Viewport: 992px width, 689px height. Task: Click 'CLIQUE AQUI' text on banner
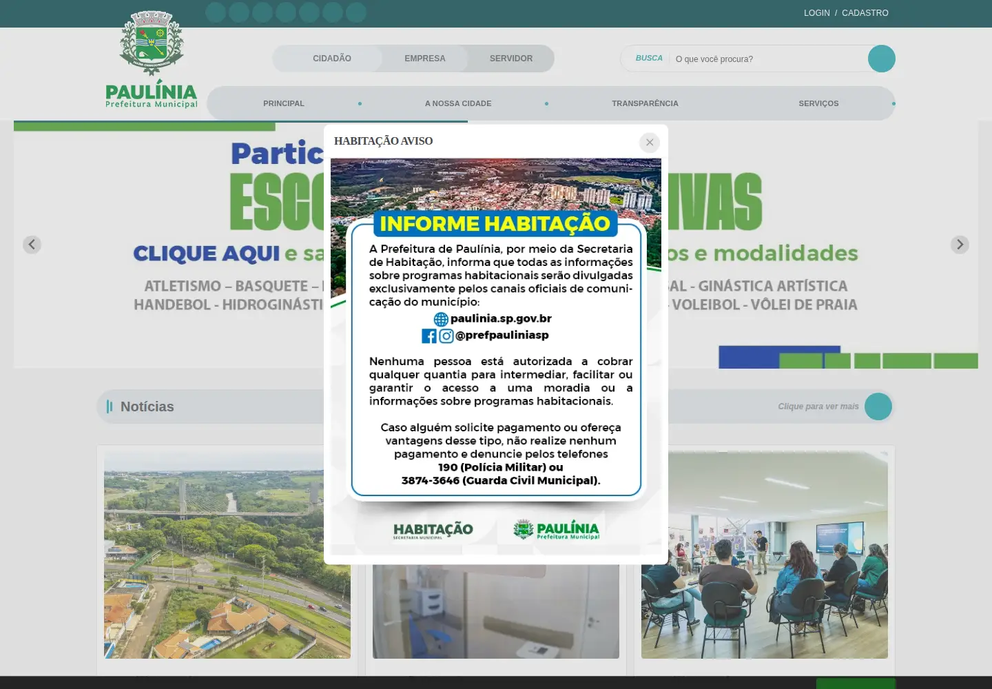click(206, 254)
